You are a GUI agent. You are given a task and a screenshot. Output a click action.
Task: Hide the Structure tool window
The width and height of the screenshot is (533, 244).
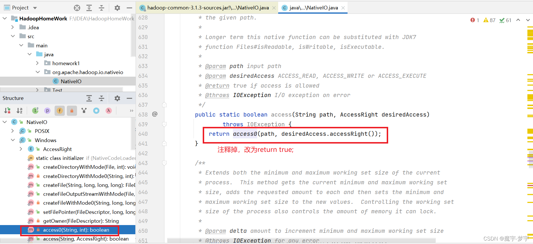click(130, 98)
